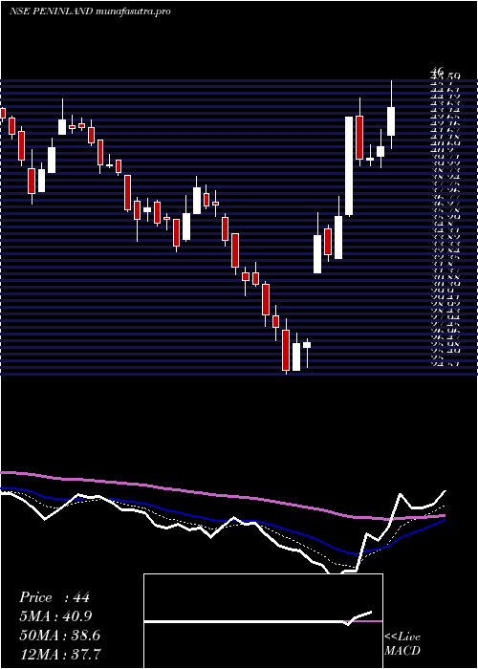Select the 'Price : 44' readout
The height and width of the screenshot is (669, 478).
click(x=54, y=597)
